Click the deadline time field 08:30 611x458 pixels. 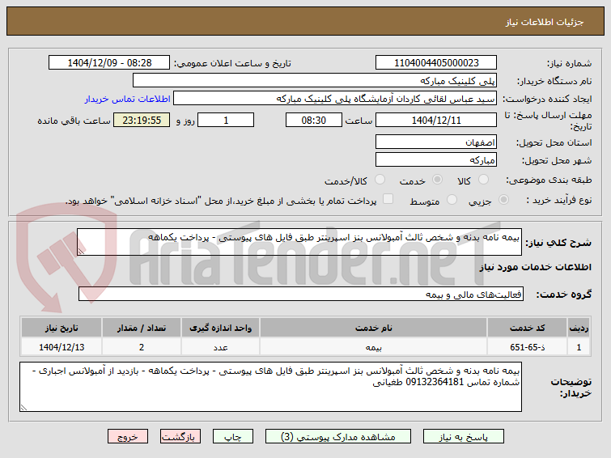[x=314, y=120]
